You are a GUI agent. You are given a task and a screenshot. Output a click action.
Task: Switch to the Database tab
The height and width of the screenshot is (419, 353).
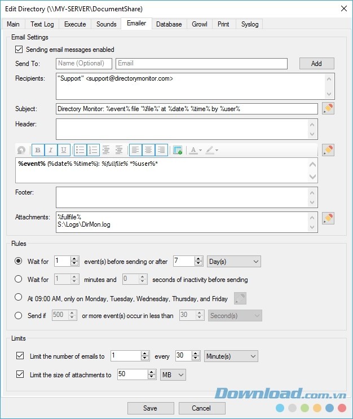coord(169,24)
